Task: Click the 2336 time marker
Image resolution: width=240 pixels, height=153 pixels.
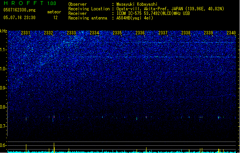Action: (x=140, y=33)
